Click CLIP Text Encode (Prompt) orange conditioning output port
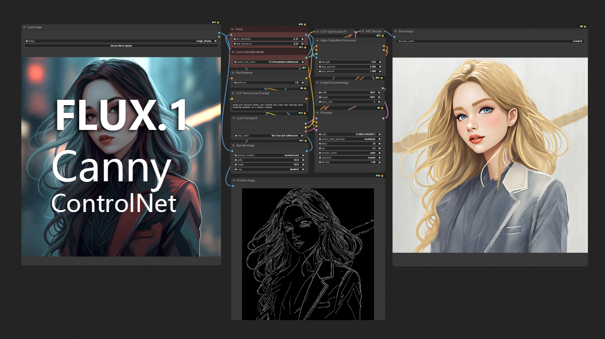Viewport: 605px width, 339px height. pos(307,99)
